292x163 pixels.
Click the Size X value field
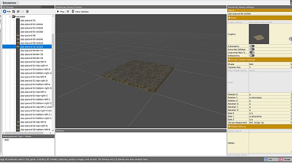coord(270,113)
